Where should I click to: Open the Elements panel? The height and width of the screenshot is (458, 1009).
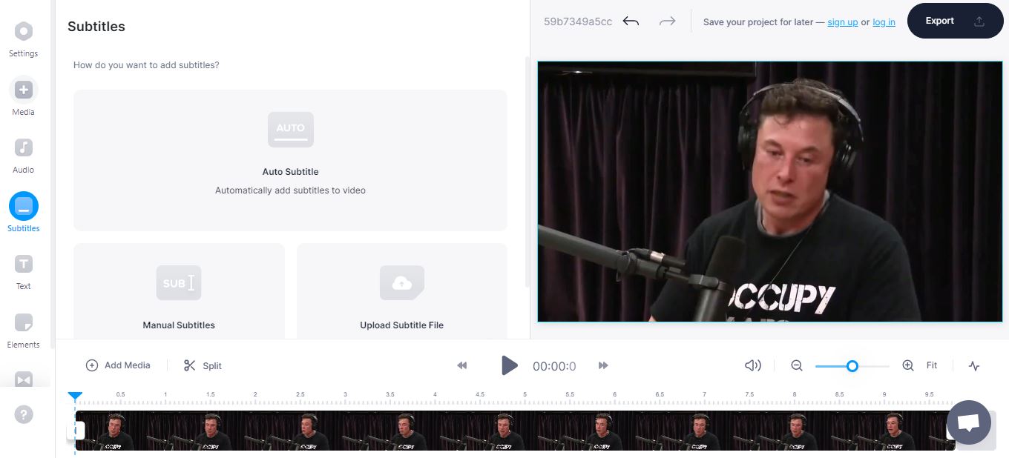23,331
